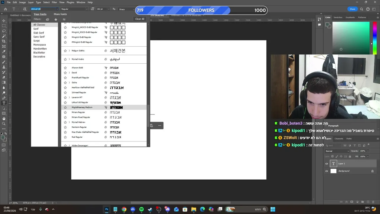The height and width of the screenshot is (214, 380).
Task: Create a new group folder icon
Action: click(363, 202)
